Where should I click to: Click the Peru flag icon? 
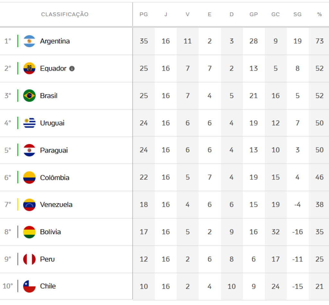(x=29, y=259)
